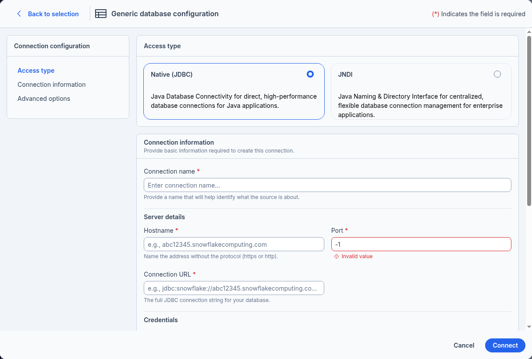Screen dimensions: 532x359
Task: Click the scrollbar up arrow
Action: pos(528,32)
